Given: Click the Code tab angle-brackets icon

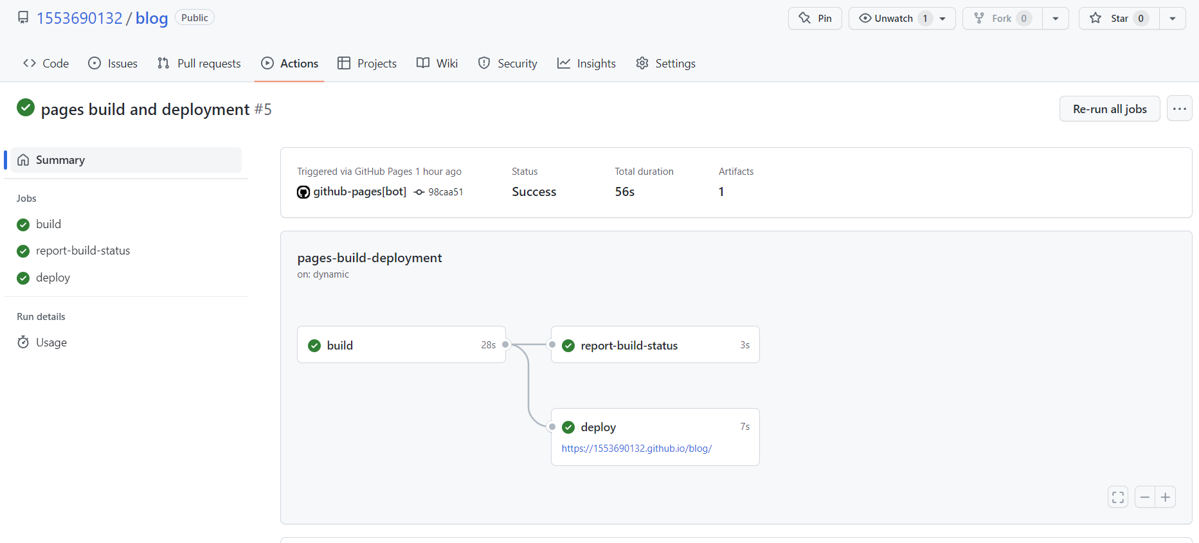Looking at the screenshot, I should point(30,63).
